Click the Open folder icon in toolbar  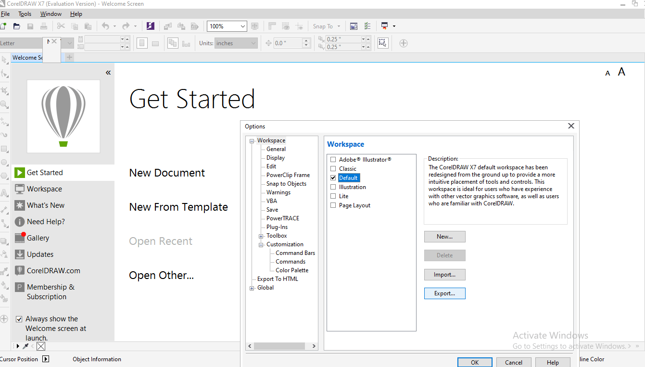tap(17, 26)
